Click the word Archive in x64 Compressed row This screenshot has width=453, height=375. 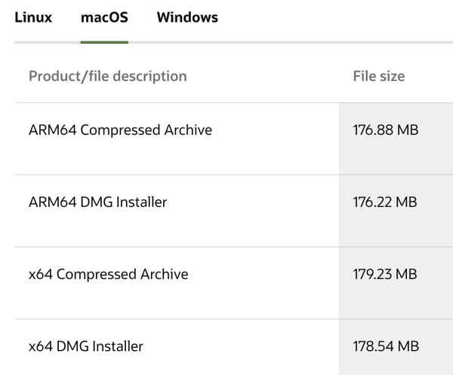164,274
